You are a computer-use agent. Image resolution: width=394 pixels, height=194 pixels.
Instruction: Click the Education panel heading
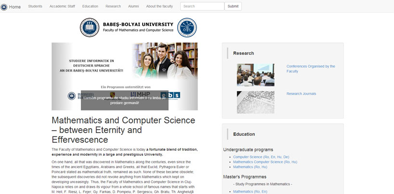(x=244, y=134)
